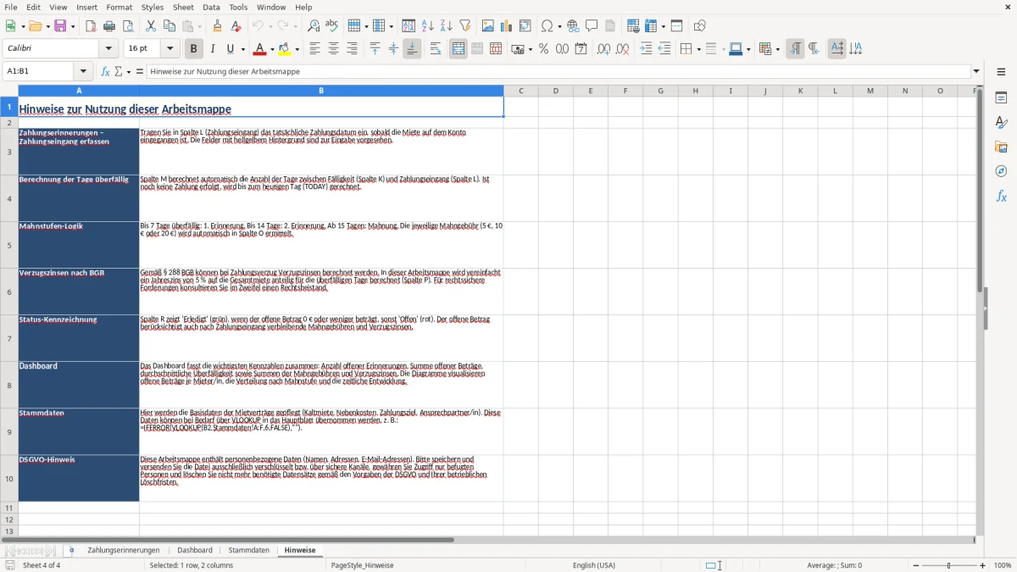Click the zoom percentage 100%
The image size is (1017, 572).
click(x=1003, y=565)
